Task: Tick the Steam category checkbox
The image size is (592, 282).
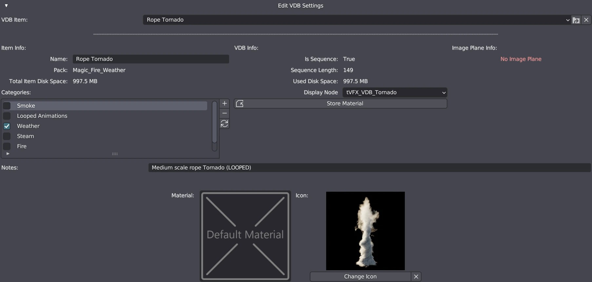Action: click(x=7, y=136)
